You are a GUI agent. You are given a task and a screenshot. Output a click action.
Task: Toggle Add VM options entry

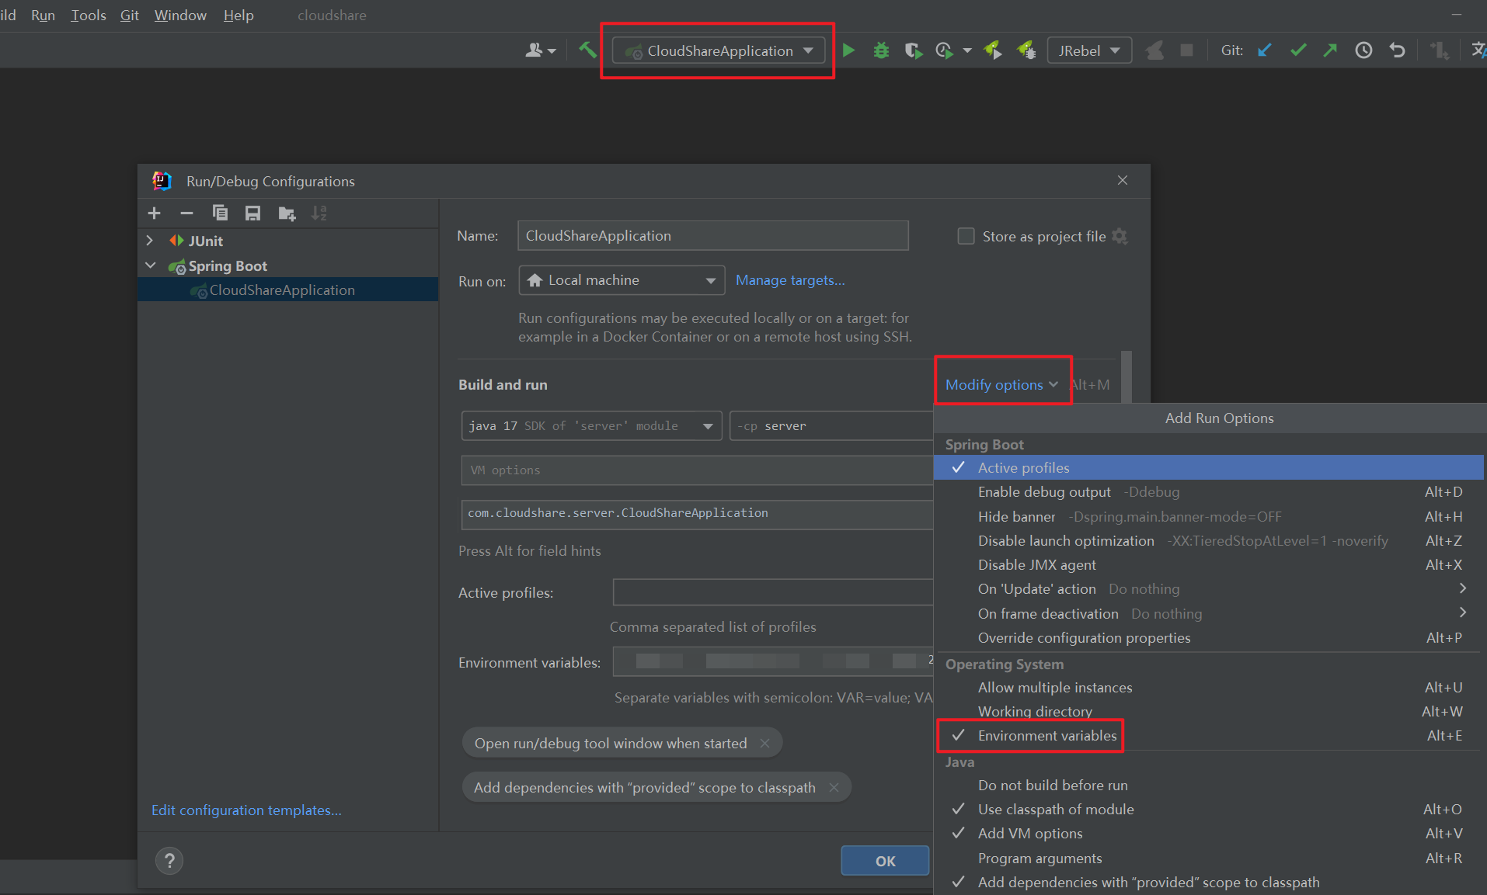(x=1208, y=833)
